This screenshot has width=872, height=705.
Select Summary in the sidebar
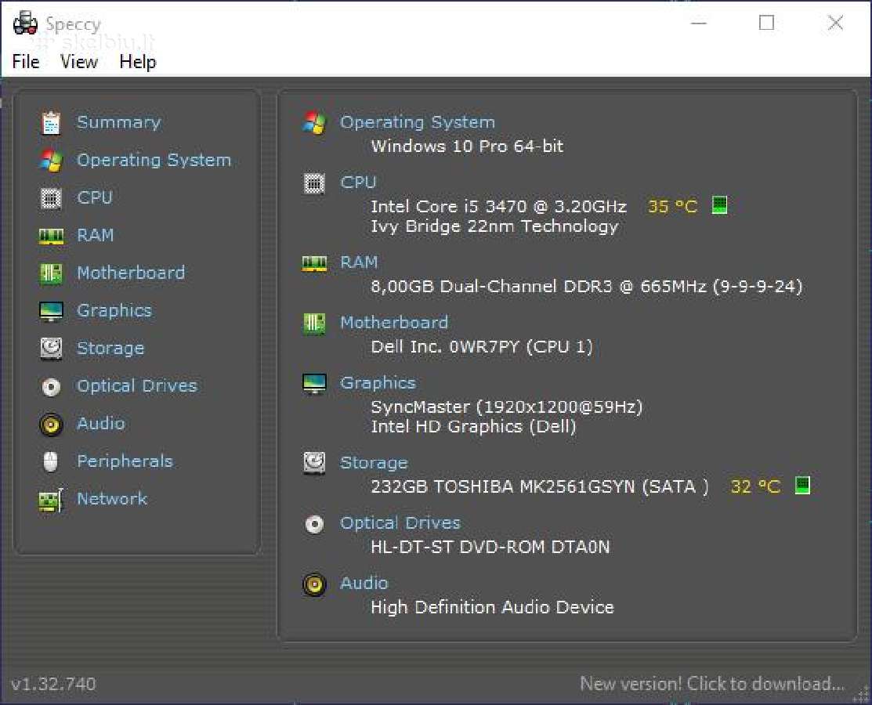click(119, 121)
